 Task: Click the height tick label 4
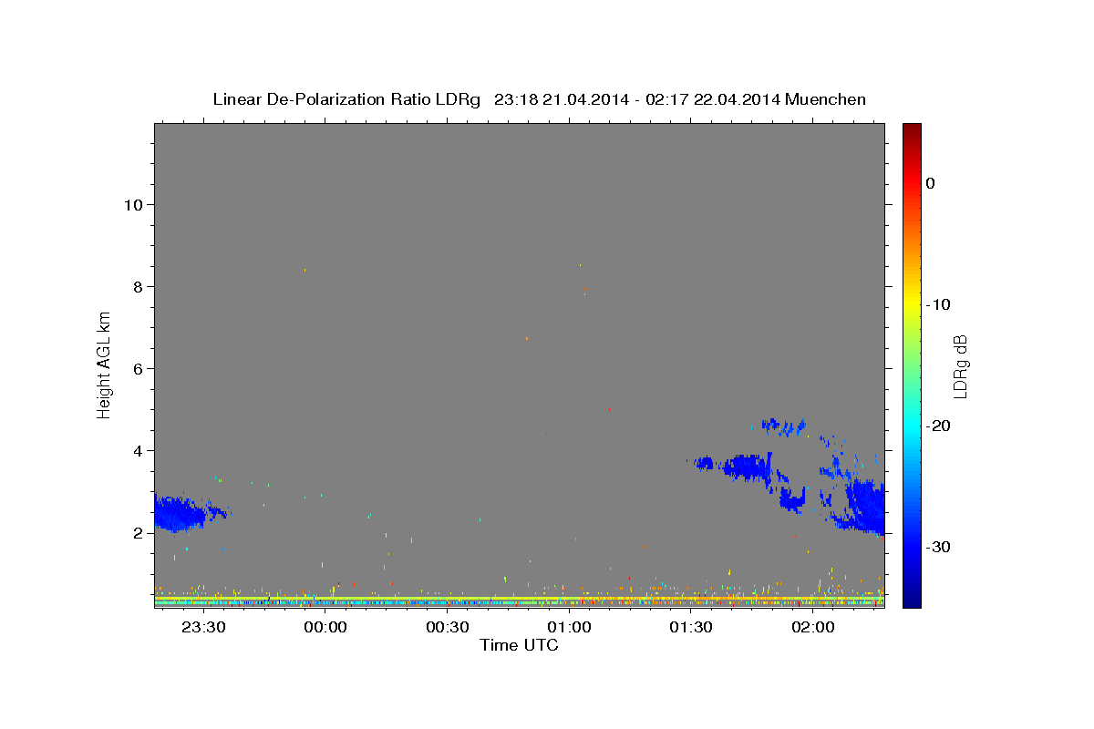pos(138,451)
